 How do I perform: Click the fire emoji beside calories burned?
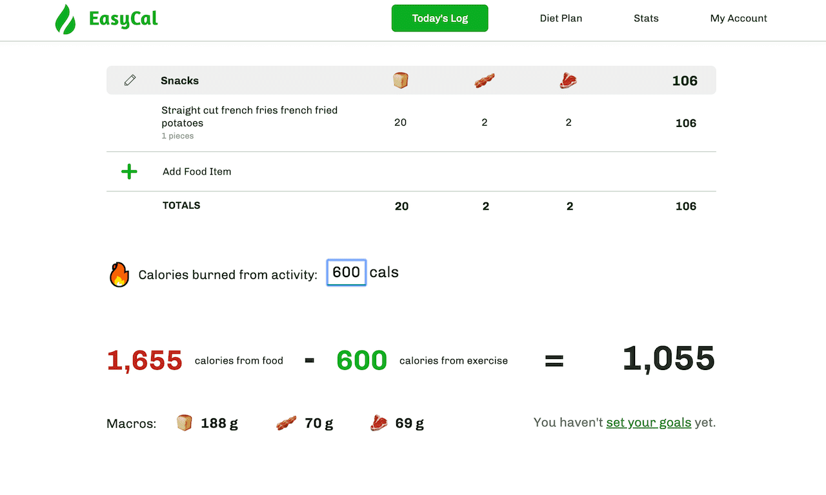point(119,274)
